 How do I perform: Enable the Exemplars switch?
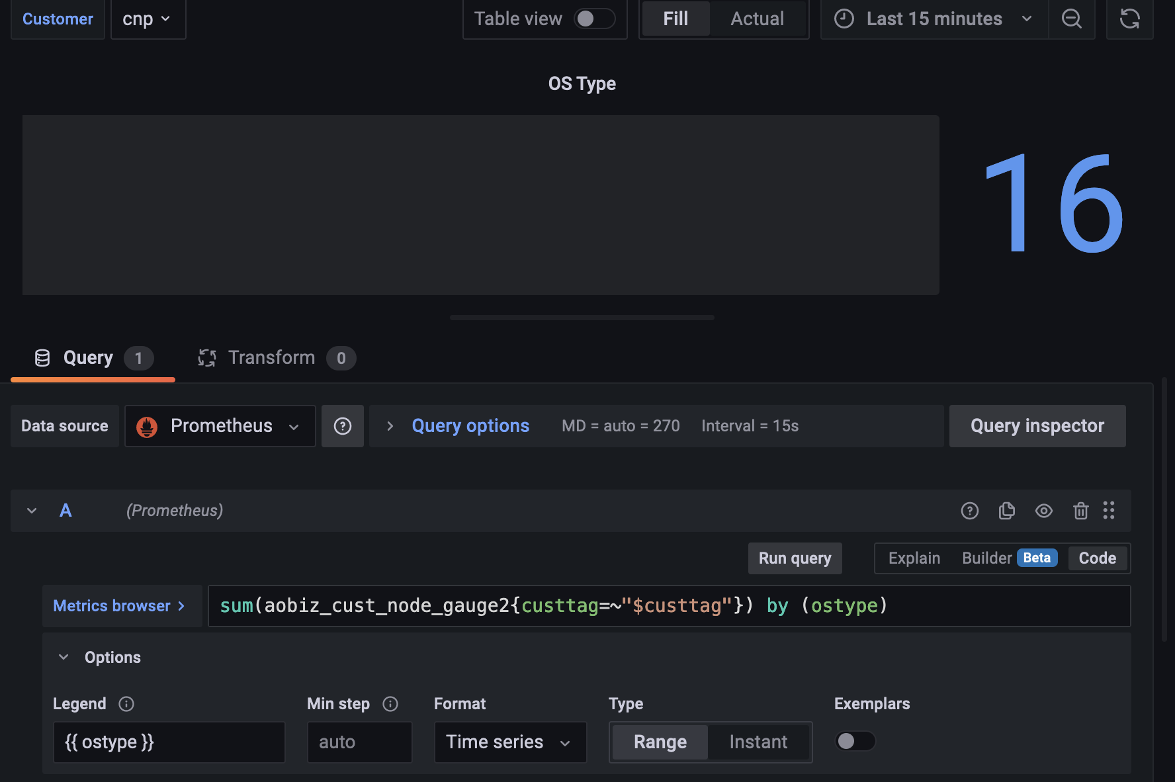[x=855, y=741]
